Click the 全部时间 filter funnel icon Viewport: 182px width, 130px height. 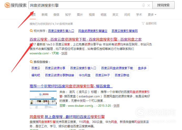(143, 24)
